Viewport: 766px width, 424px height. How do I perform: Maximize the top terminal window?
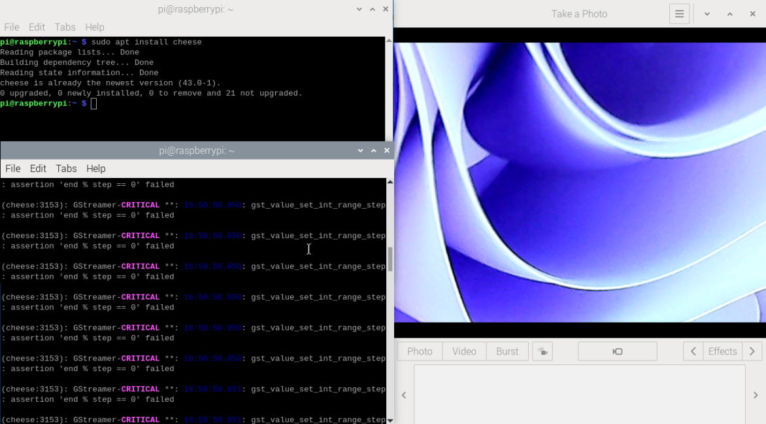(373, 9)
